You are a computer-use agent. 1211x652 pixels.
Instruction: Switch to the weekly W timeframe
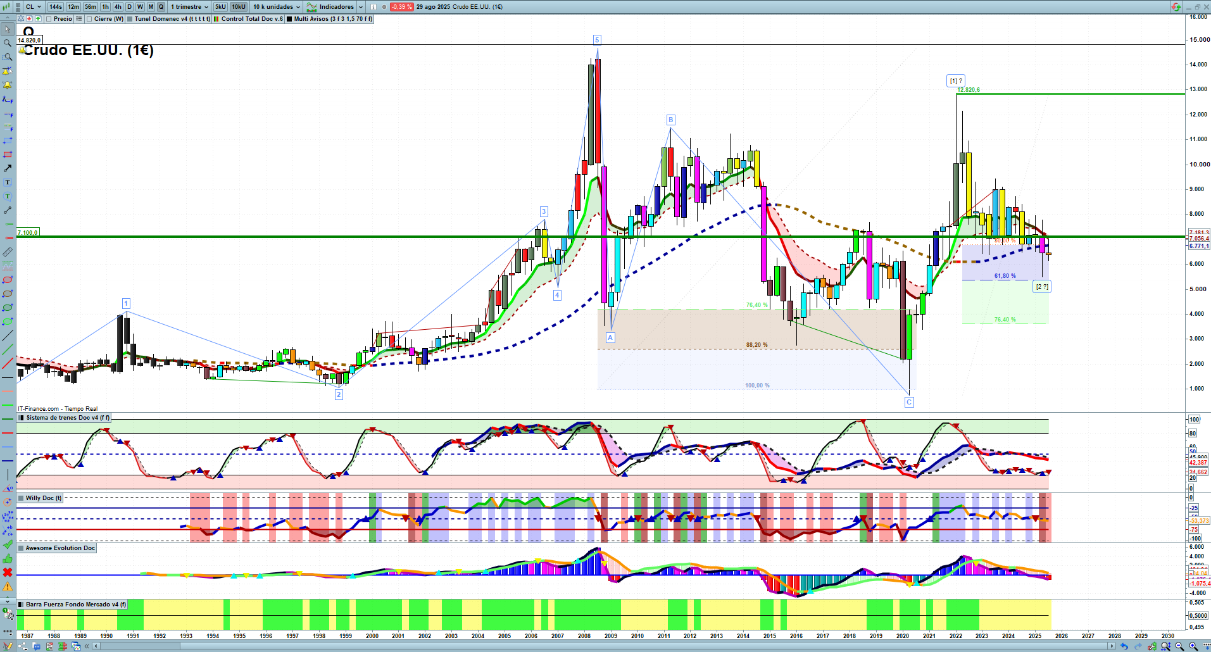pyautogui.click(x=141, y=7)
